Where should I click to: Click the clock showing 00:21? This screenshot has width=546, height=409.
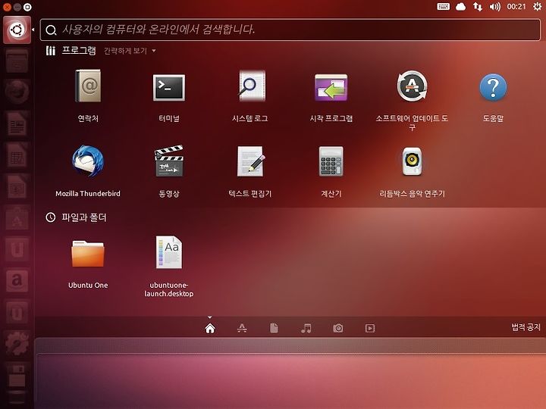click(516, 7)
